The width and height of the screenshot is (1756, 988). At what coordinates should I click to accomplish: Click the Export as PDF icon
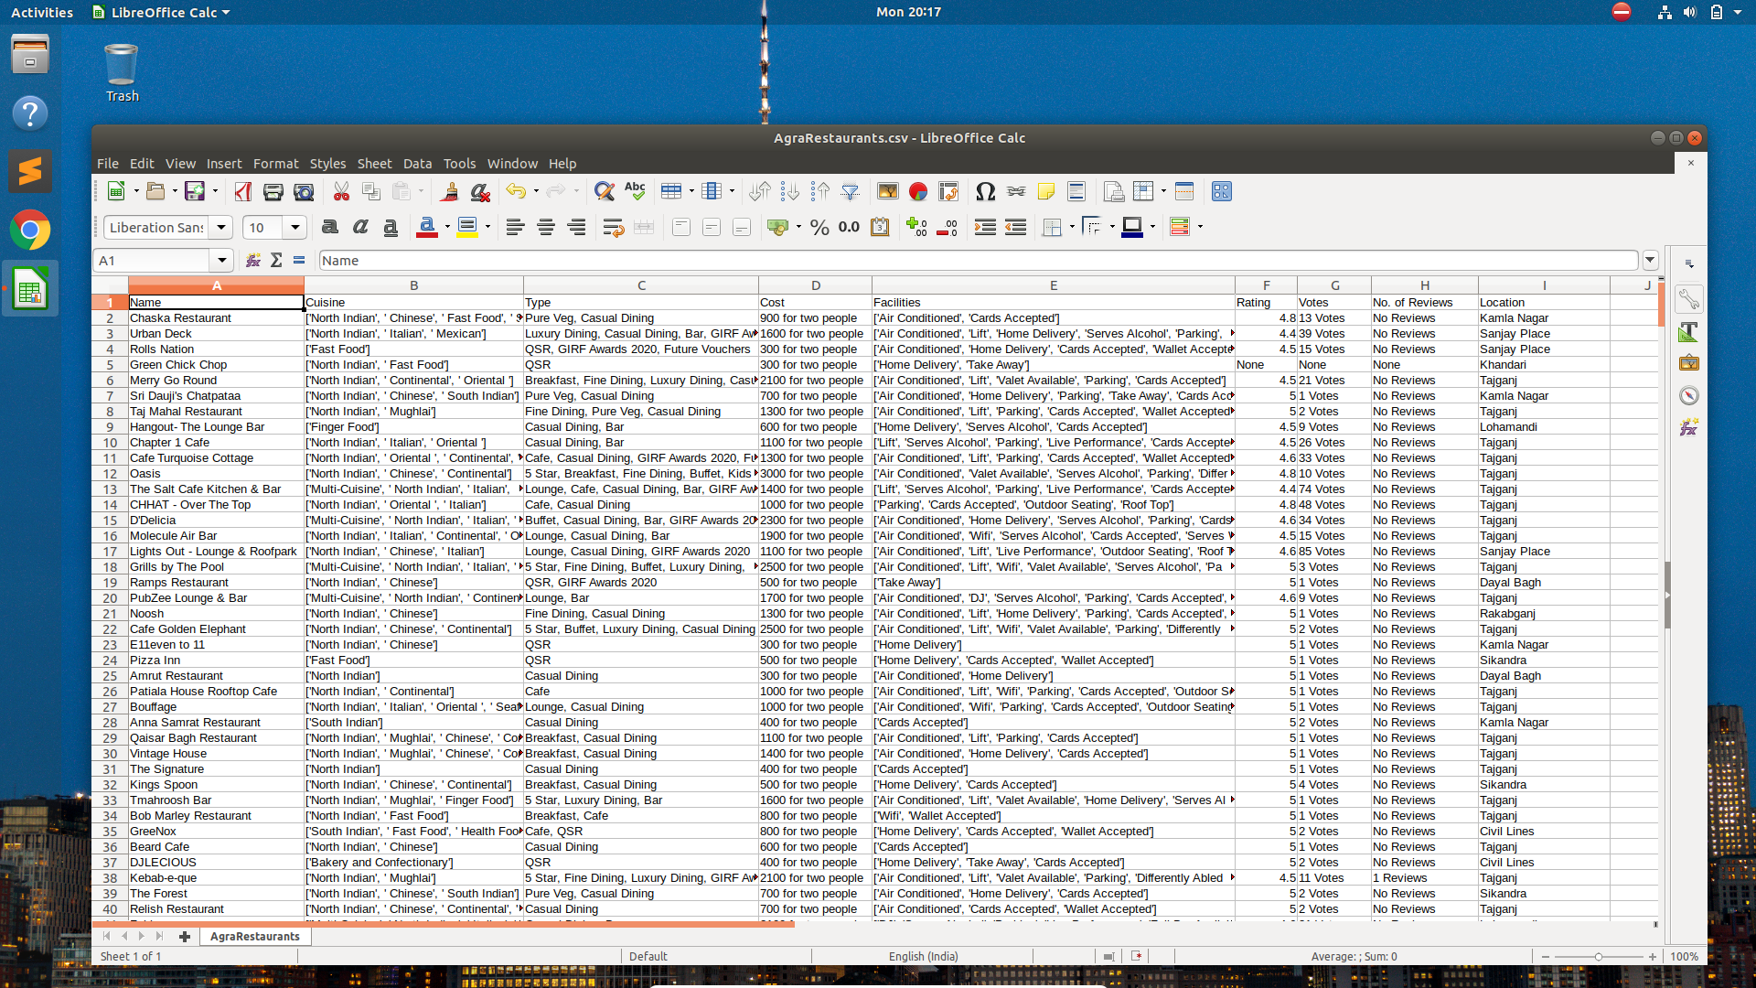click(242, 191)
